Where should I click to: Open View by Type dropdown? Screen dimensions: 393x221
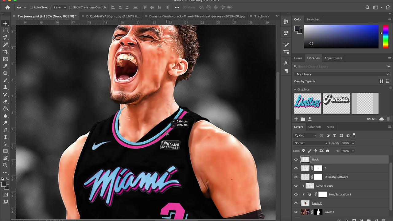pos(305,81)
